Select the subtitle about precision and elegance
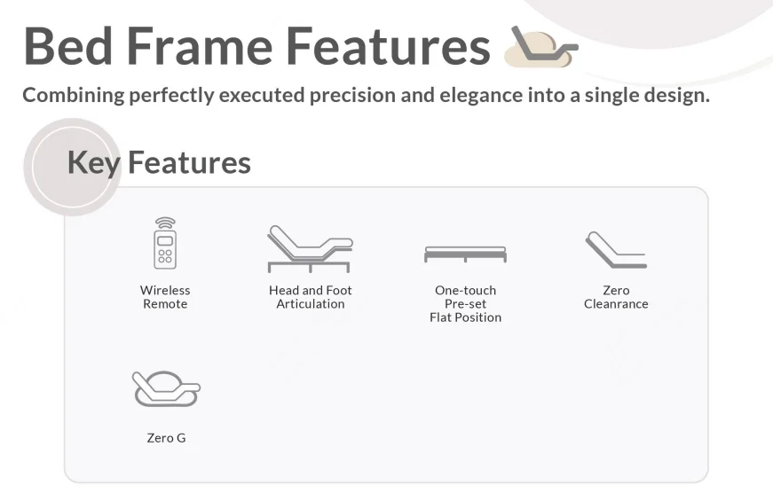Screen dimensions: 773x493 pyautogui.click(x=367, y=95)
